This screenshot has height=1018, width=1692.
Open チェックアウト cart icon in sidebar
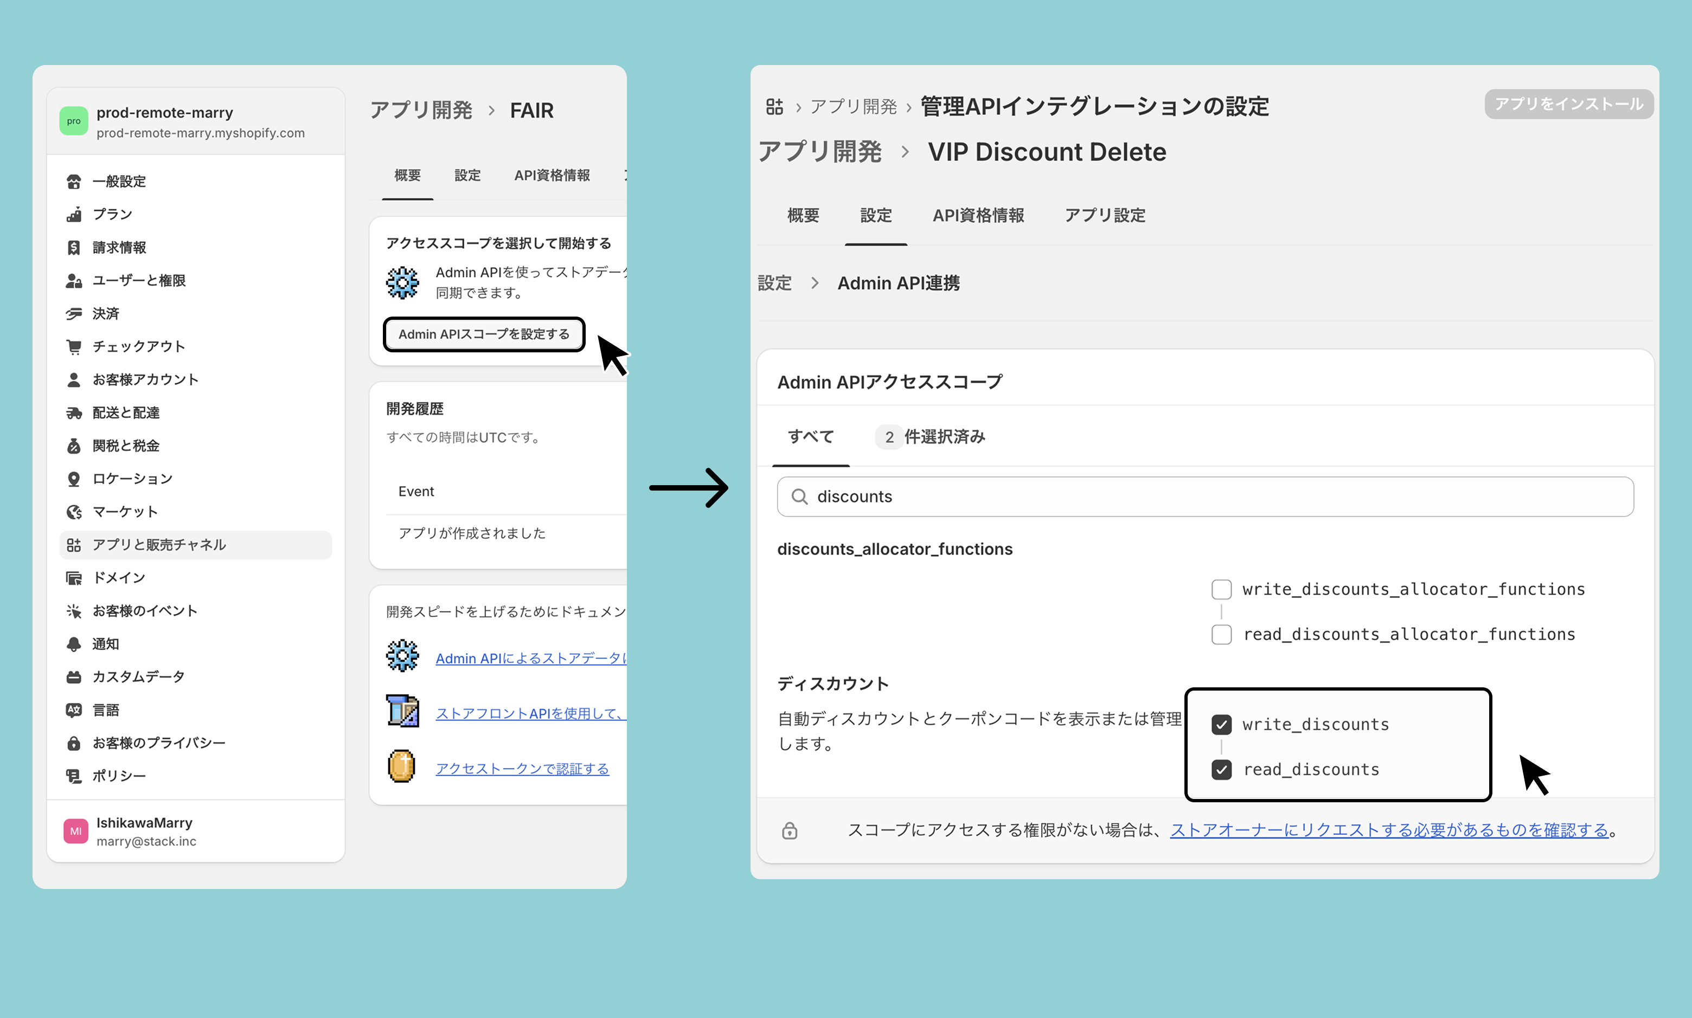(73, 347)
